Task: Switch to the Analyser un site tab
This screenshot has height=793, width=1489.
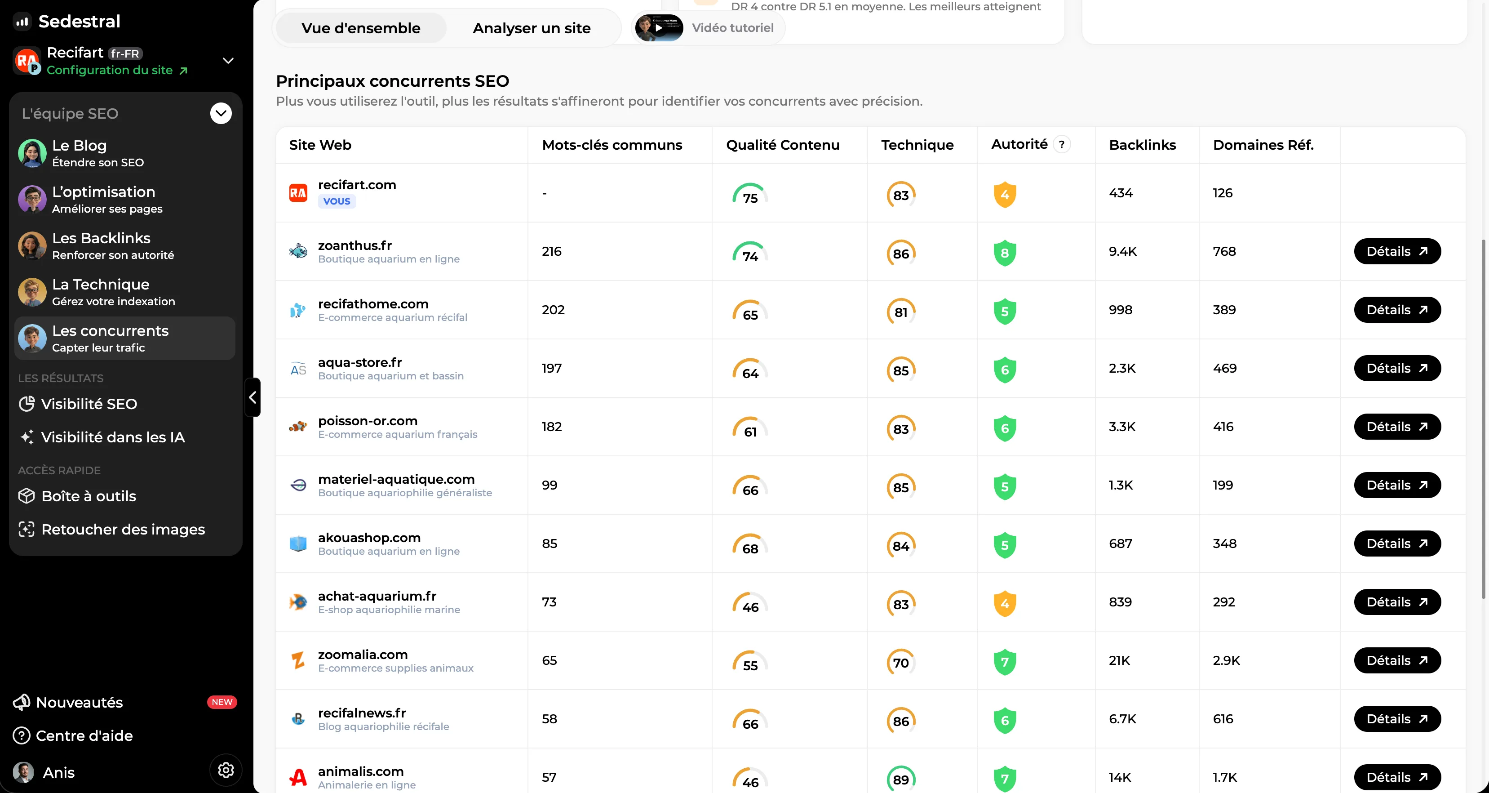Action: pyautogui.click(x=531, y=28)
